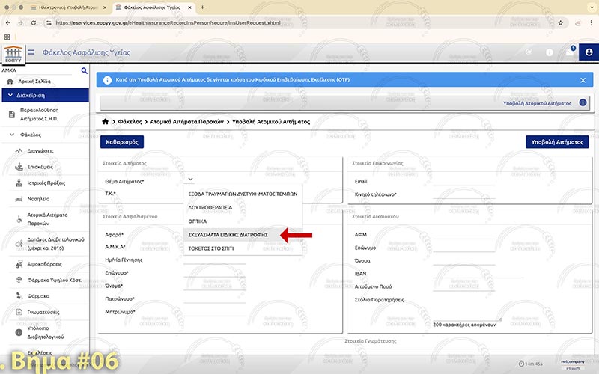Dismiss the blue OTP notification banner
The image size is (599, 374).
[583, 80]
